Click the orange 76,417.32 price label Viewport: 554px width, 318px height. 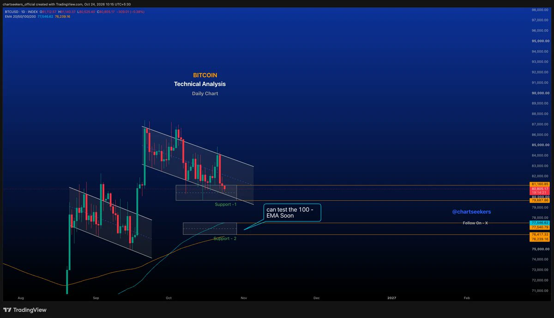[x=540, y=234]
